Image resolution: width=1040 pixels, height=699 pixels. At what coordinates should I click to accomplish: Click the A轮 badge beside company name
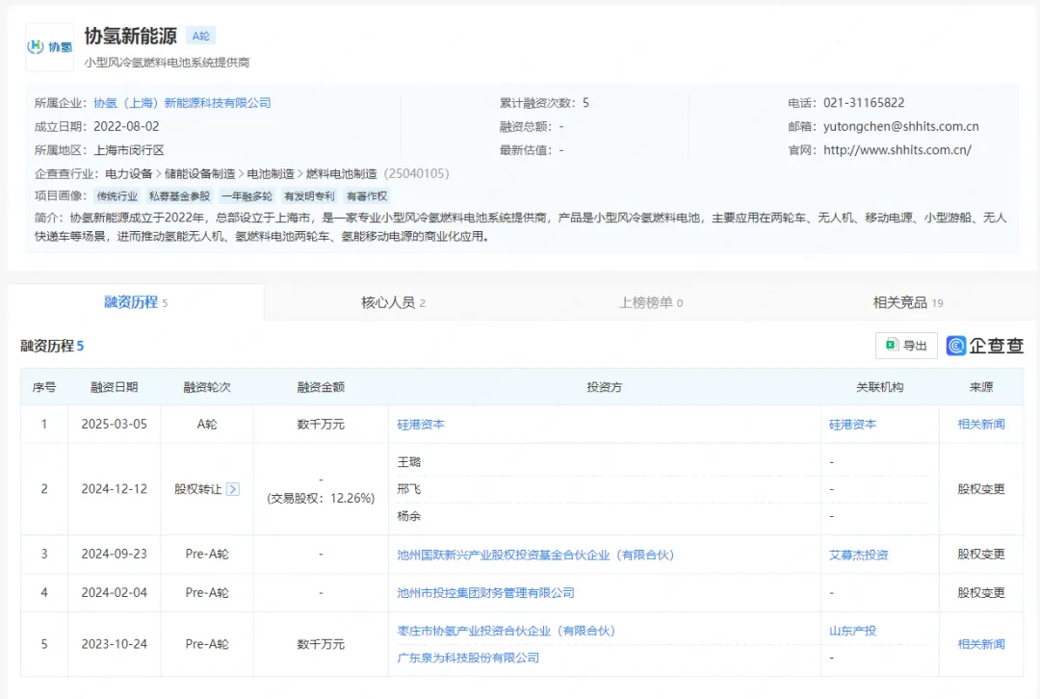[x=200, y=36]
